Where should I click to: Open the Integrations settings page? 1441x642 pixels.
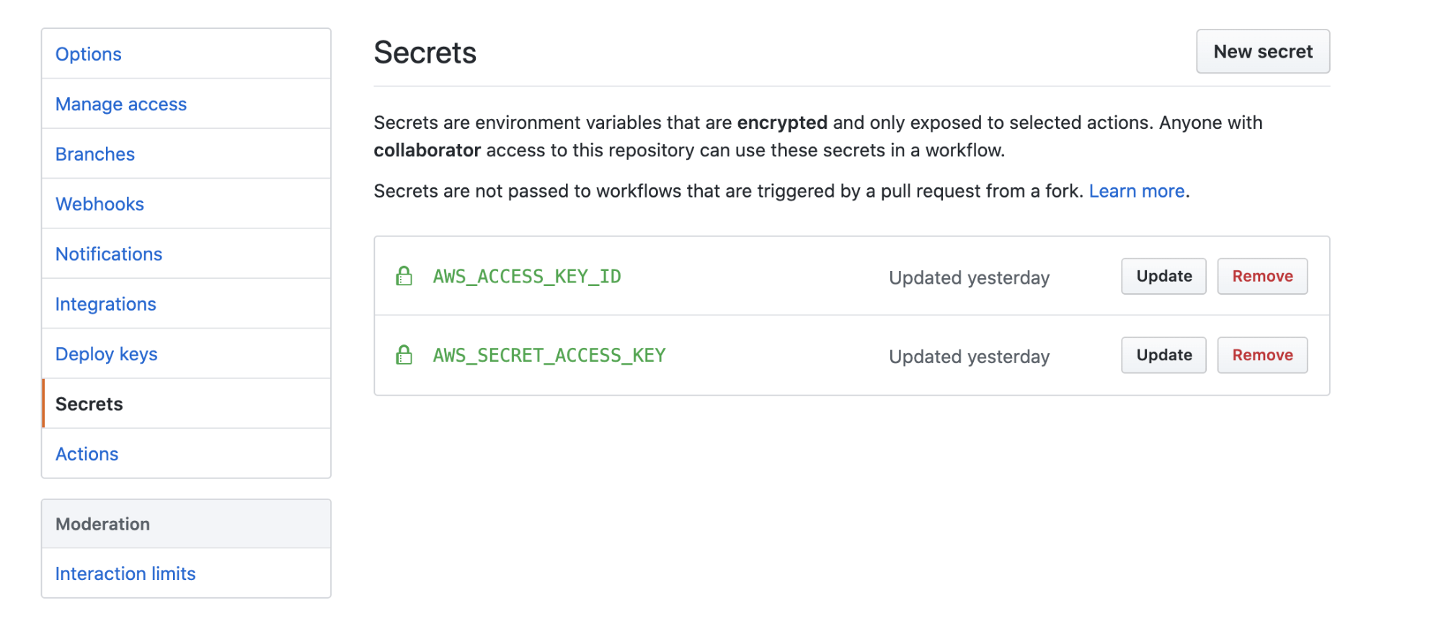click(105, 303)
